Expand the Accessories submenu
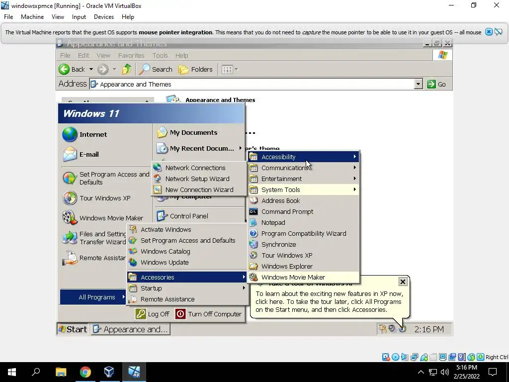 (187, 277)
